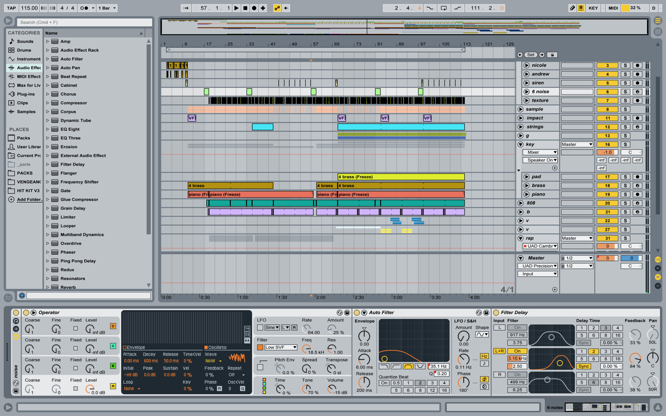Enable Operator LFO checkbox
This screenshot has height=416, width=666.
coord(260,327)
